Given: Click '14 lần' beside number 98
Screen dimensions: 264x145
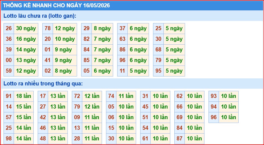Looking at the screenshot, I should pyautogui.click(x=24, y=138).
